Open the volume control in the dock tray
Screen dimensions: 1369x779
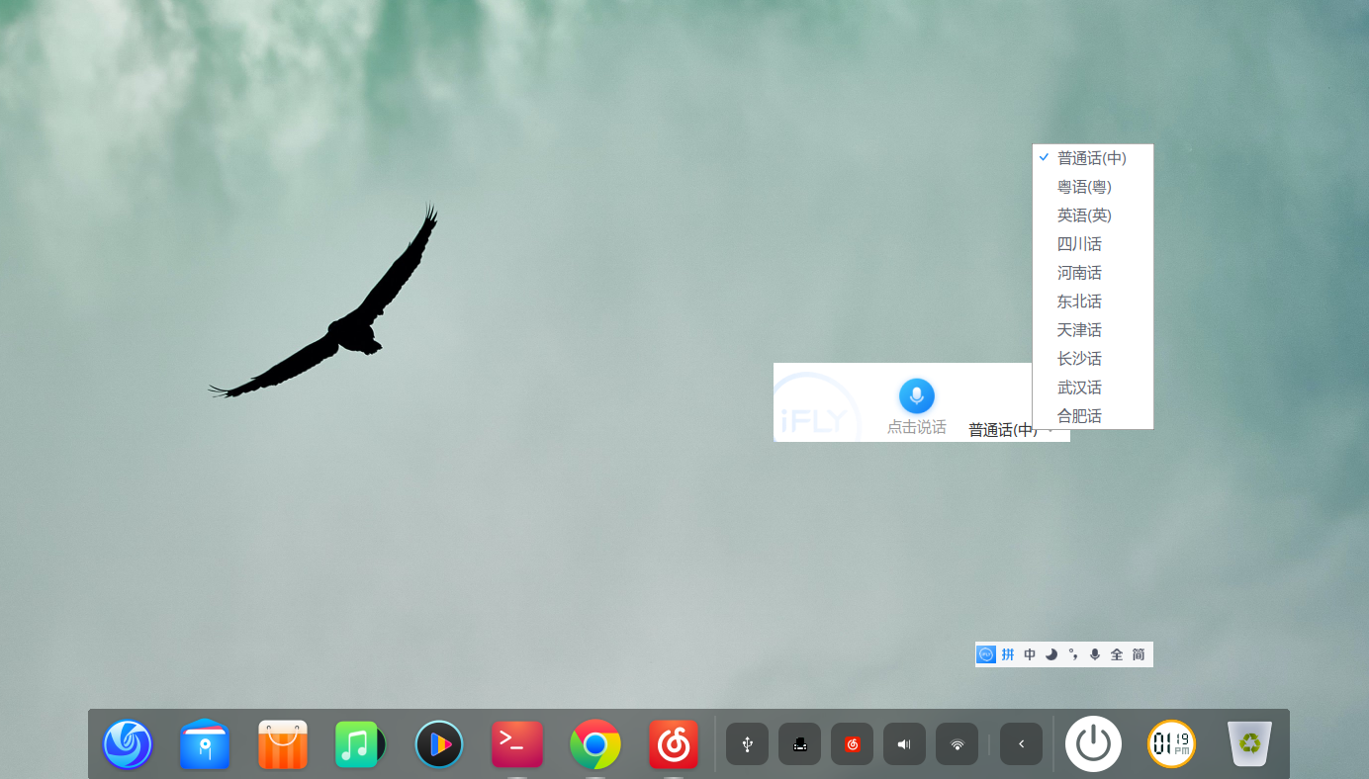click(x=904, y=744)
